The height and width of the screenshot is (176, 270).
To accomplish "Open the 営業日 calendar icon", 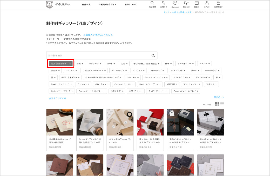I will pos(197,3).
